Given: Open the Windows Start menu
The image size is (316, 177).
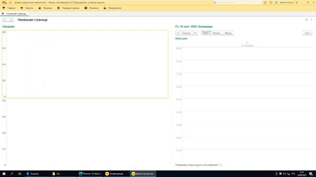Looking at the screenshot, I should coord(4,174).
